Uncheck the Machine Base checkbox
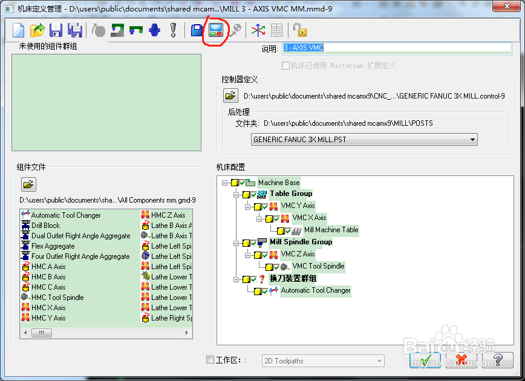 (x=243, y=183)
